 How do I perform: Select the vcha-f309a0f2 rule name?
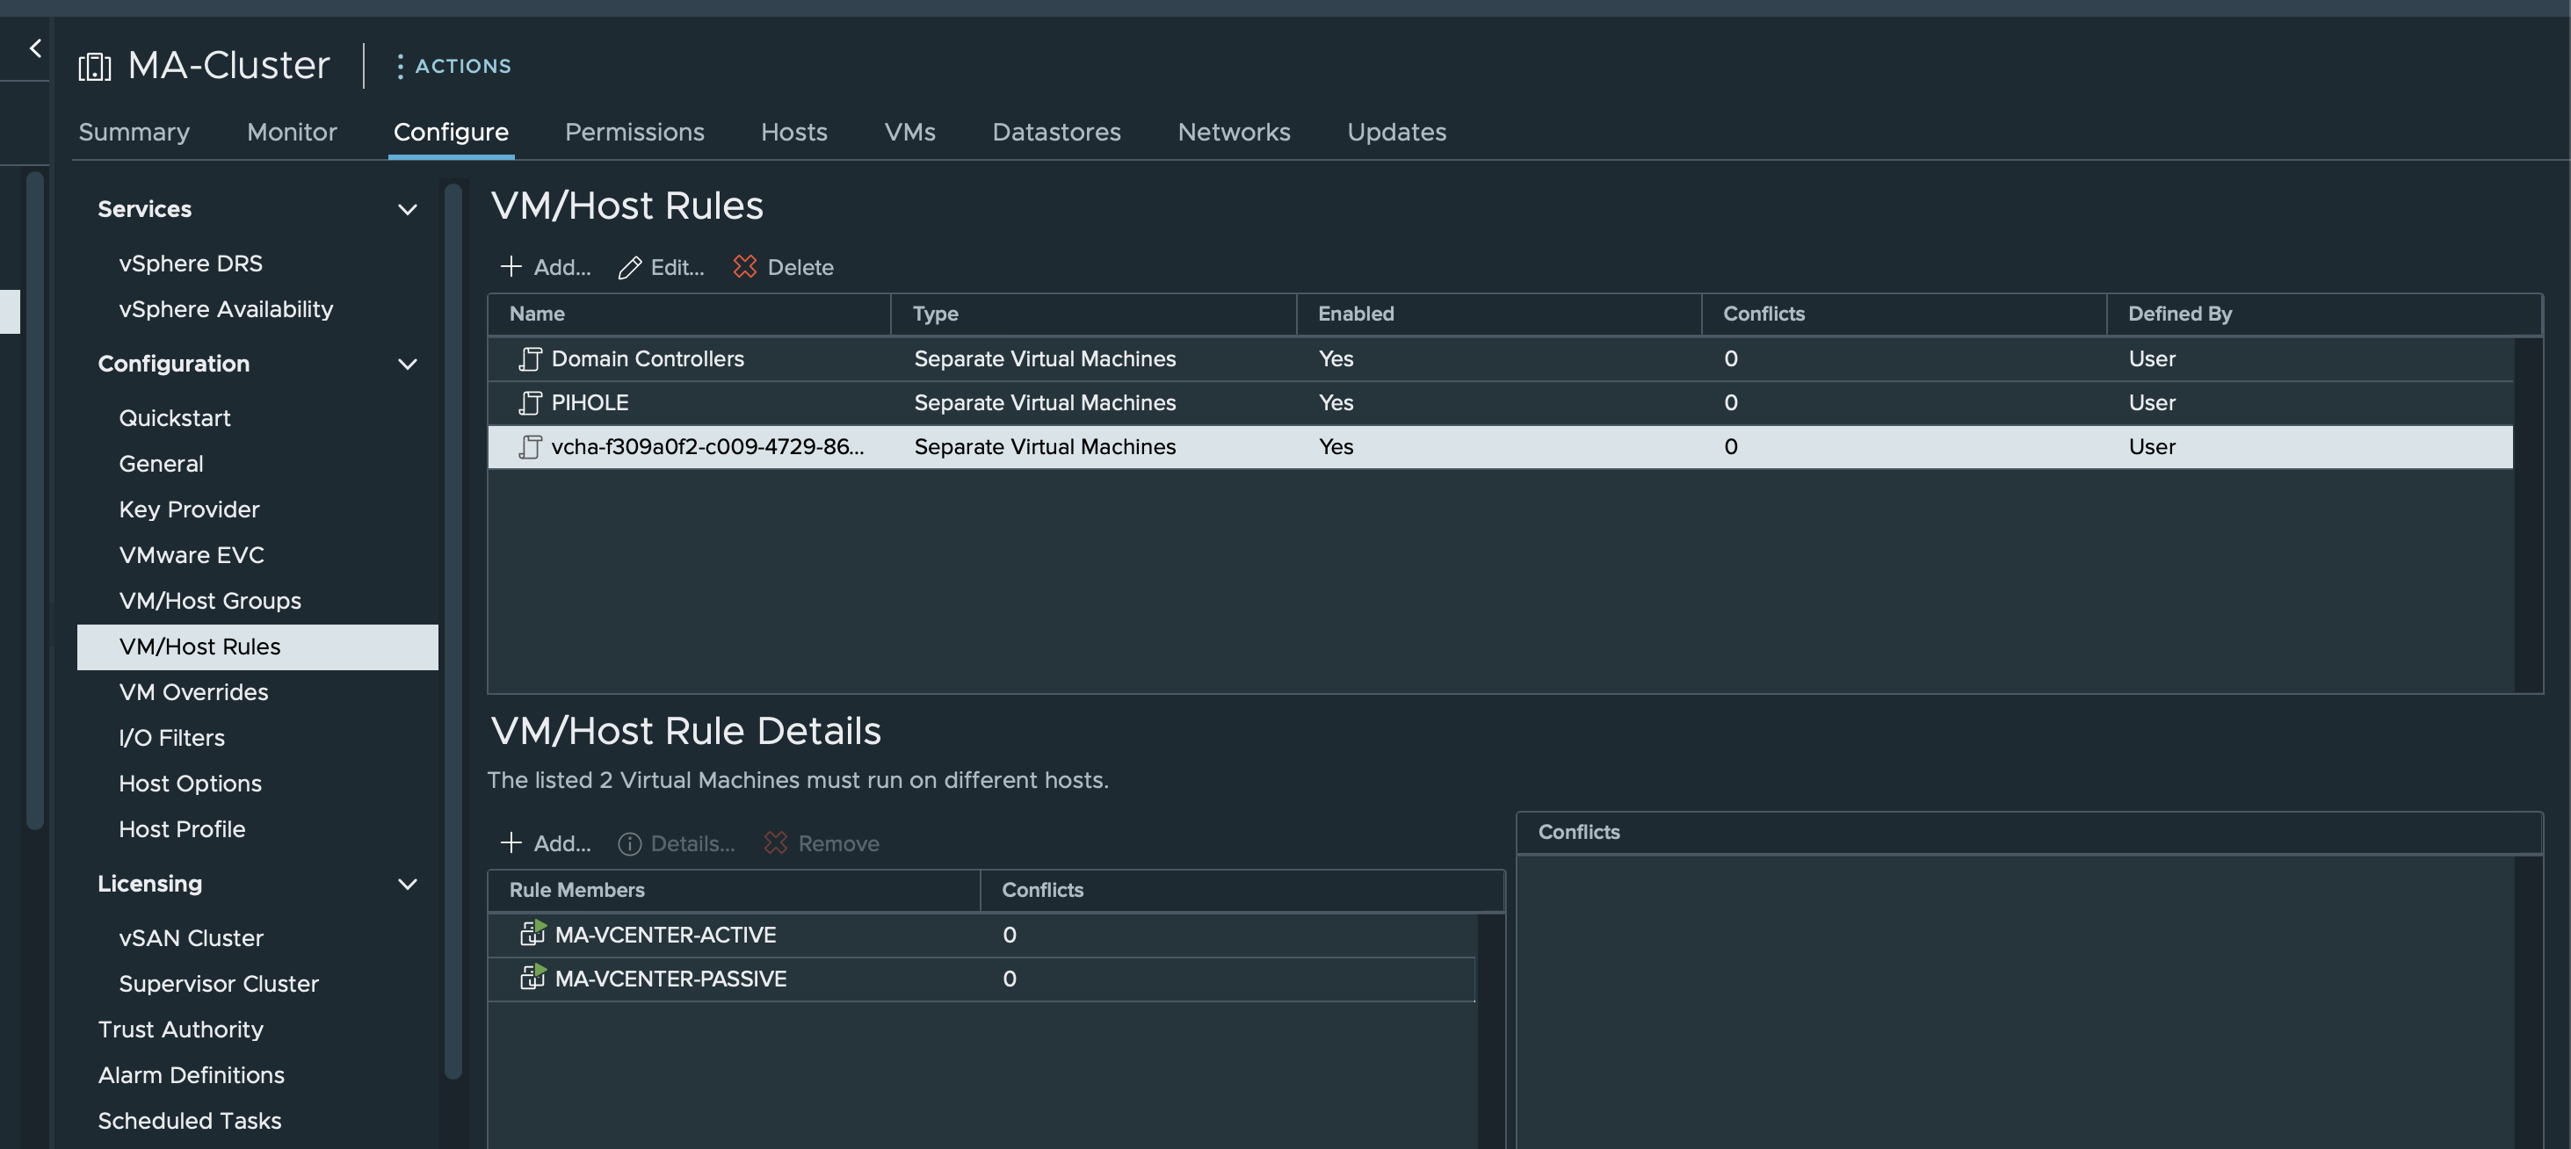pos(707,447)
